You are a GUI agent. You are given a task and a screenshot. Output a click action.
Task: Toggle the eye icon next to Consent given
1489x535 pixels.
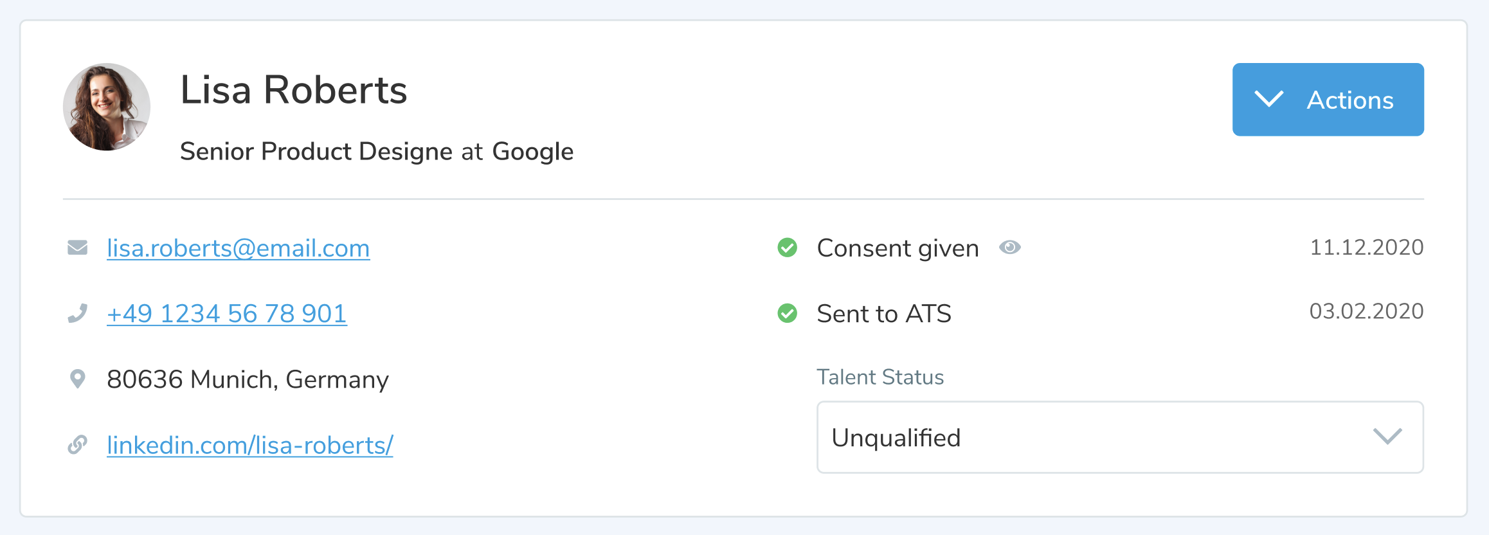pyautogui.click(x=1009, y=248)
